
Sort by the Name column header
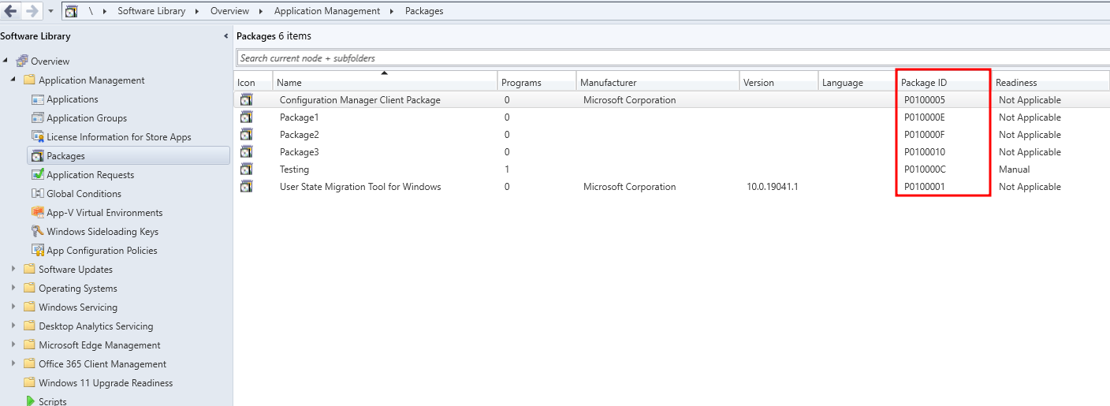pyautogui.click(x=385, y=81)
